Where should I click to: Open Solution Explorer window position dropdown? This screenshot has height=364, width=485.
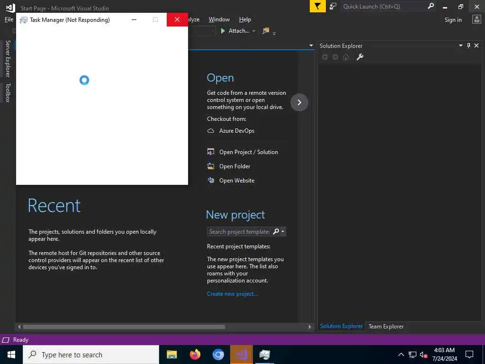(x=460, y=45)
